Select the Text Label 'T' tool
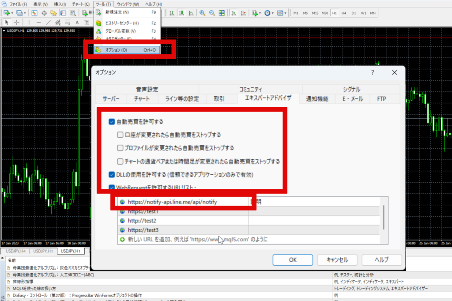This screenshot has width=452, height=301. [87, 22]
